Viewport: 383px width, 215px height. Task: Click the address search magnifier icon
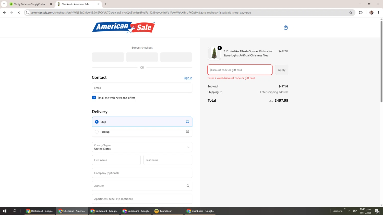[x=188, y=186]
